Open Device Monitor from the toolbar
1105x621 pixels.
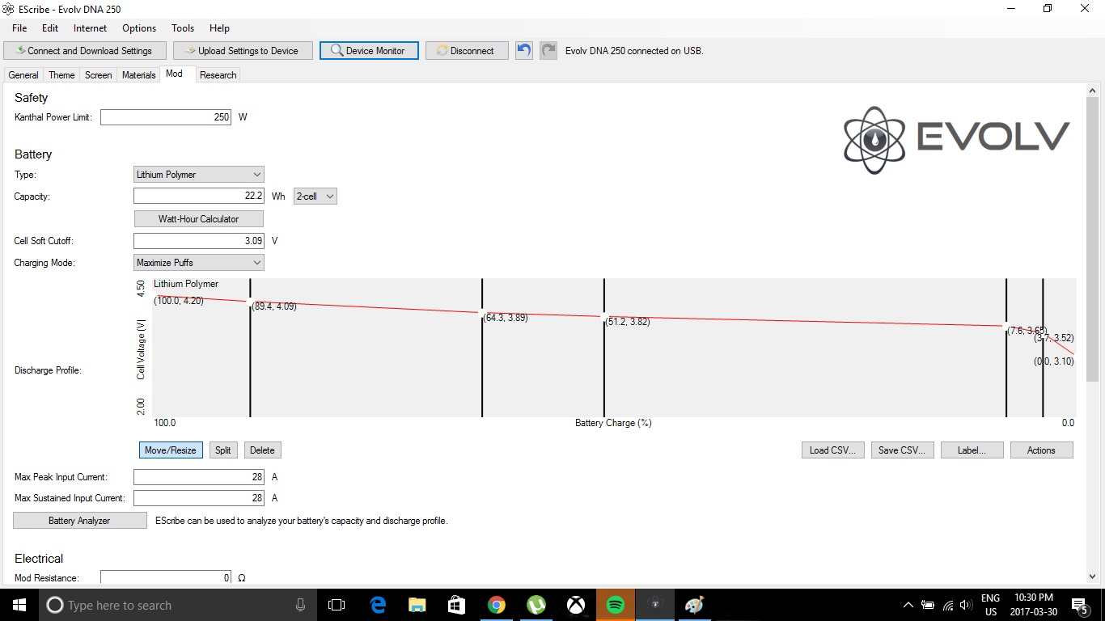[368, 50]
